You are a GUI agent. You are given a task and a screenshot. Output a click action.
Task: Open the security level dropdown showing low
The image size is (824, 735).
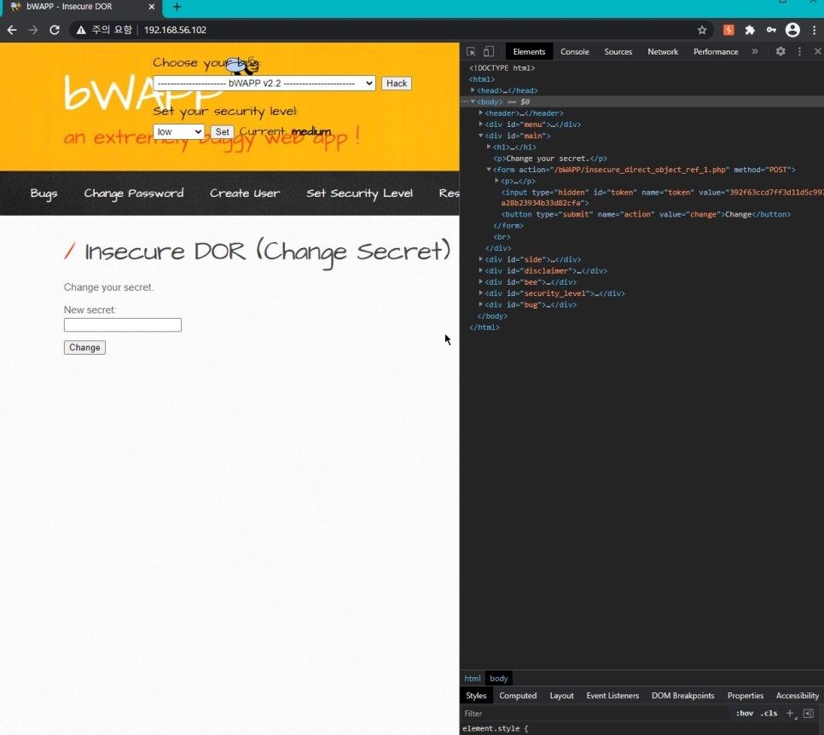(178, 131)
